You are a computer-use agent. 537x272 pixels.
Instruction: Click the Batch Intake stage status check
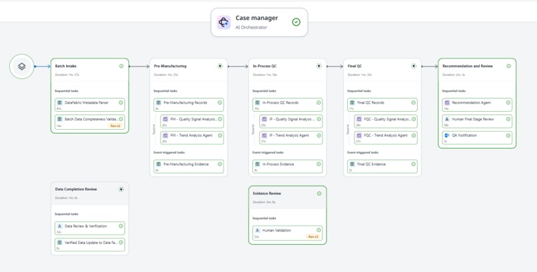[121, 66]
